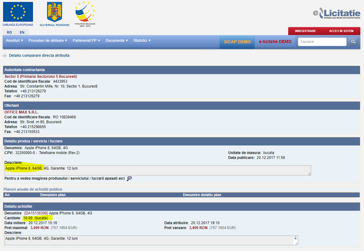The width and height of the screenshot is (364, 251).
Task: Click Ofertant fax +40 213150533
Action: point(27,132)
